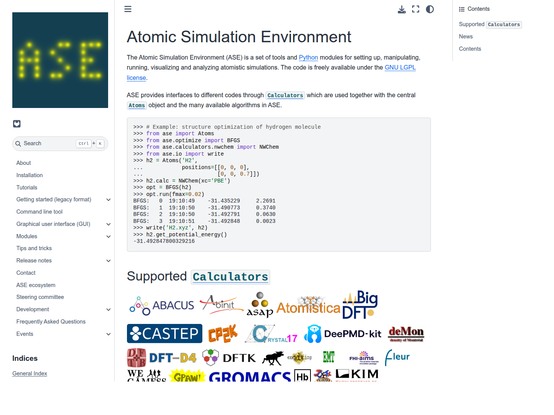
Task: Open Frequently Asked Questions page
Action: click(51, 322)
